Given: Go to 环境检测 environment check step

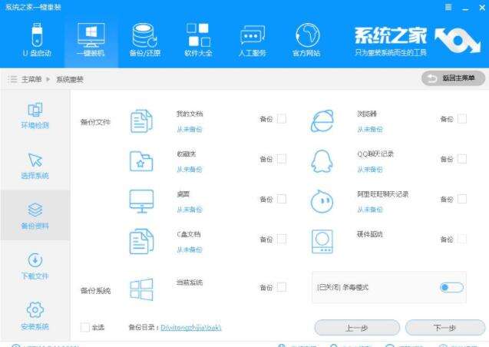Looking at the screenshot, I should point(35,115).
